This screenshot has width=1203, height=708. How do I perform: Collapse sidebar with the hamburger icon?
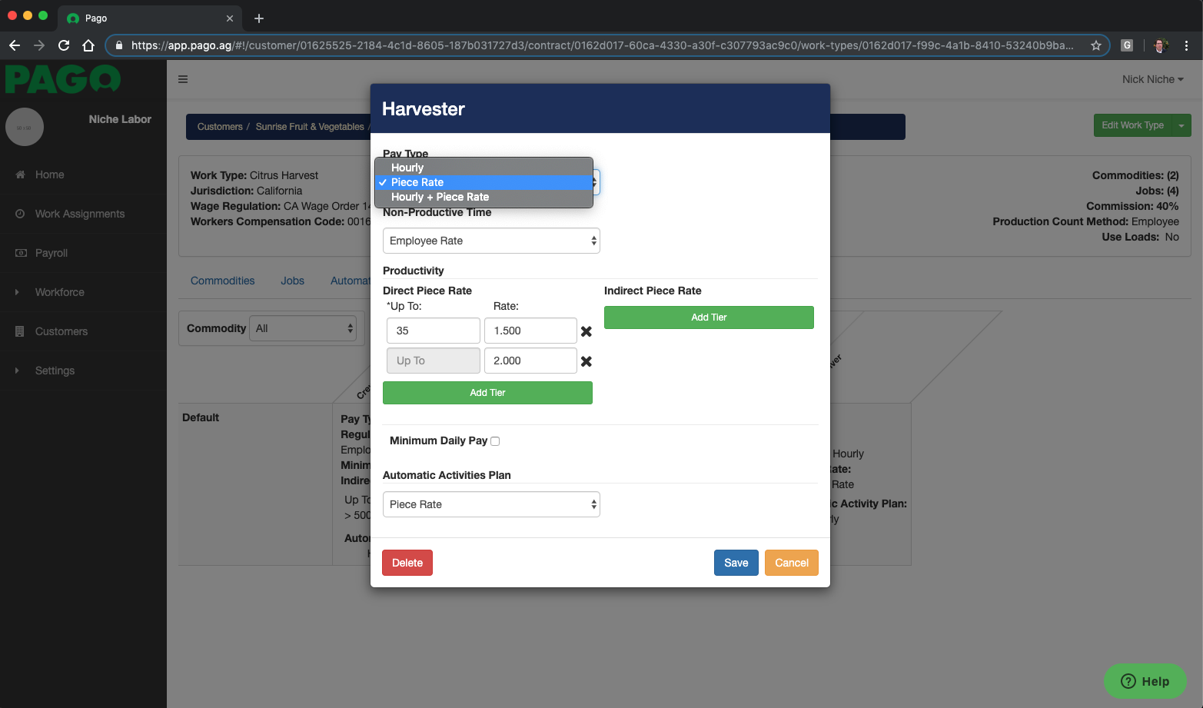pyautogui.click(x=182, y=78)
